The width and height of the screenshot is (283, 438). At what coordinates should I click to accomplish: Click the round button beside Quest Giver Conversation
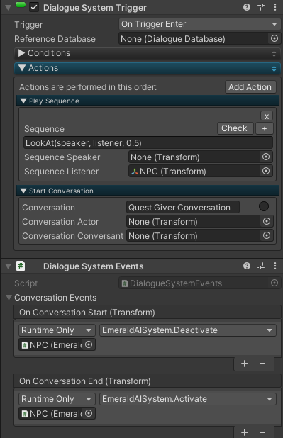tap(264, 207)
